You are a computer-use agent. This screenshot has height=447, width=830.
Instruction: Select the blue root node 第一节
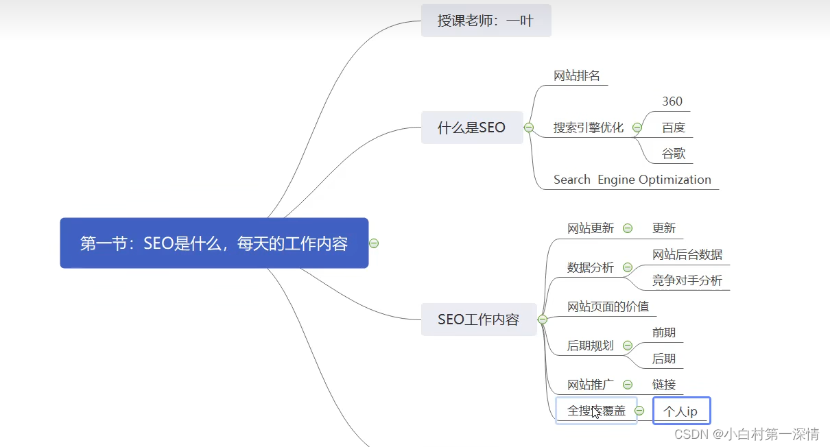[214, 243]
